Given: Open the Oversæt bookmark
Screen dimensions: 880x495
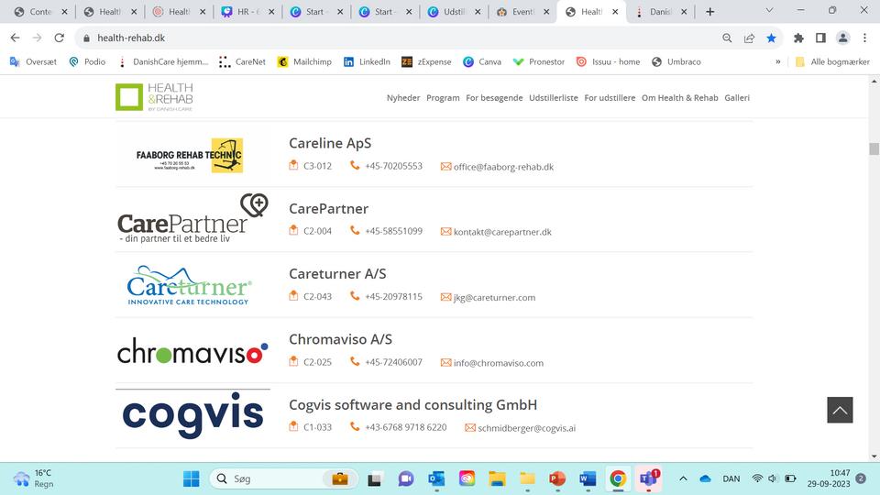Looking at the screenshot, I should 33,61.
